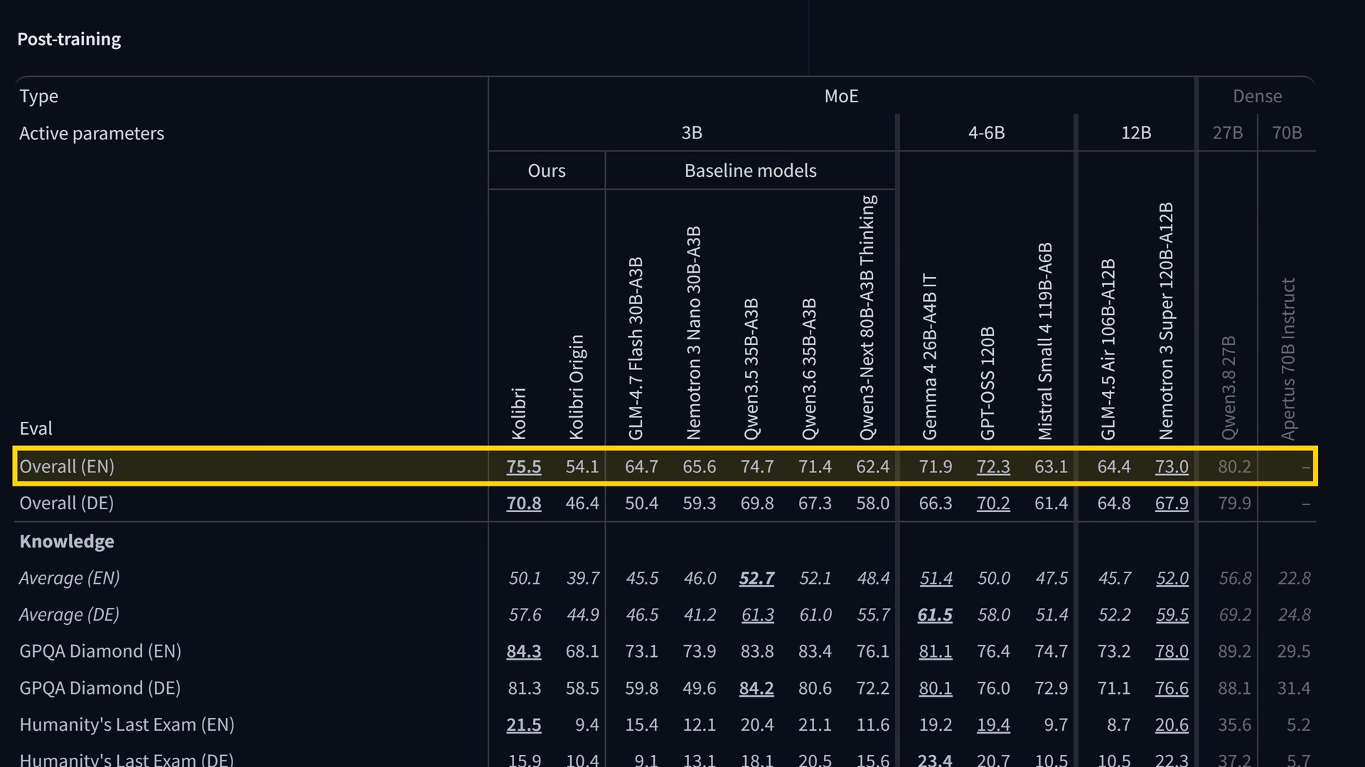
Task: Click the 61.5 Average (DE) score
Action: point(935,614)
